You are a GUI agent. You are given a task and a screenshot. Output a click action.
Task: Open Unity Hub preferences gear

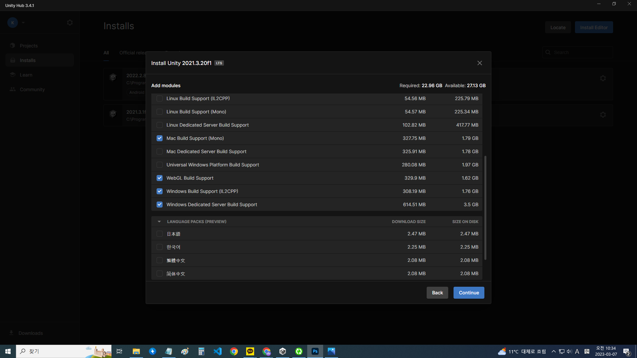70,23
